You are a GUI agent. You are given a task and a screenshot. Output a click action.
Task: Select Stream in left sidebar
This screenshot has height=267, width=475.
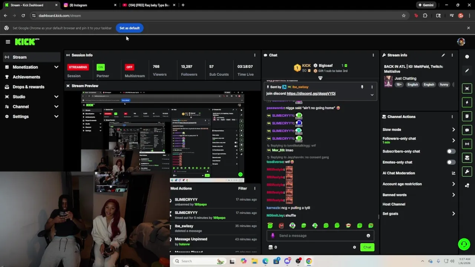[x=32, y=57]
